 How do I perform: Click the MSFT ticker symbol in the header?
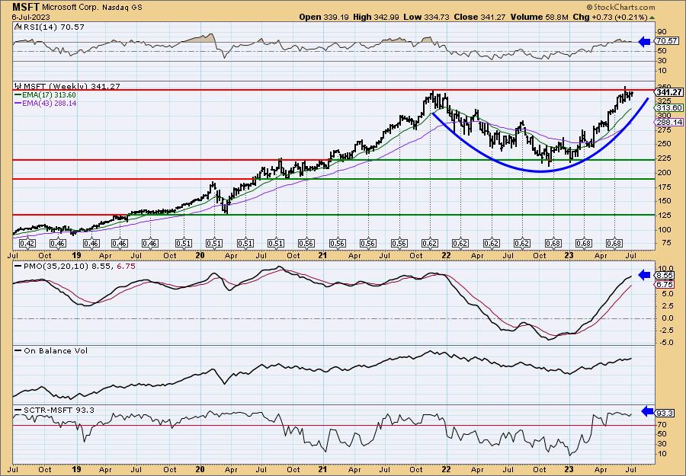tap(26, 7)
